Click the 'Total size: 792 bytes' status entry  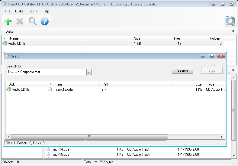point(99,162)
